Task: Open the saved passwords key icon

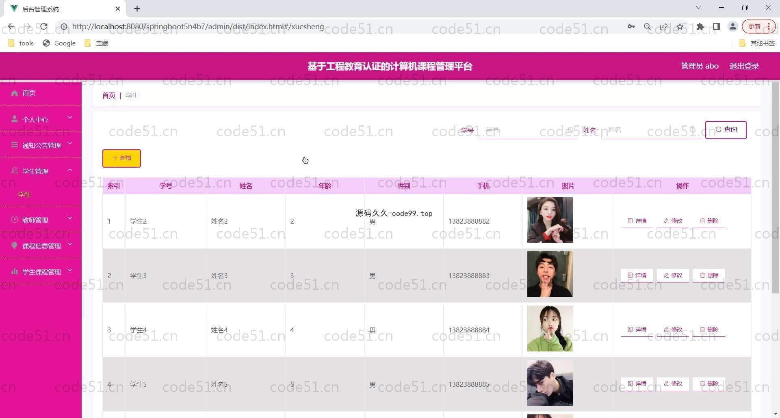Action: click(631, 27)
